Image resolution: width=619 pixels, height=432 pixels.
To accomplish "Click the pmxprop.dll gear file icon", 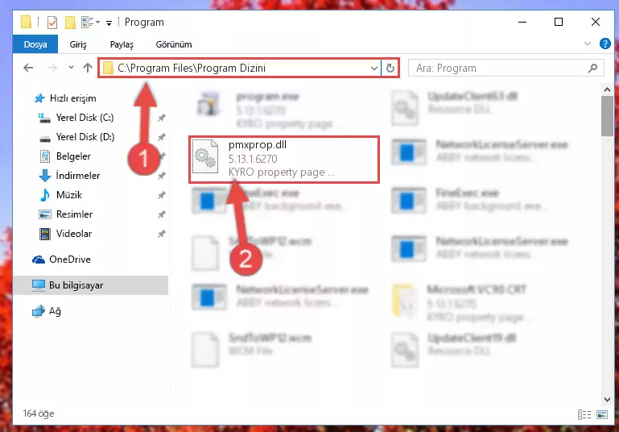I will tap(205, 156).
